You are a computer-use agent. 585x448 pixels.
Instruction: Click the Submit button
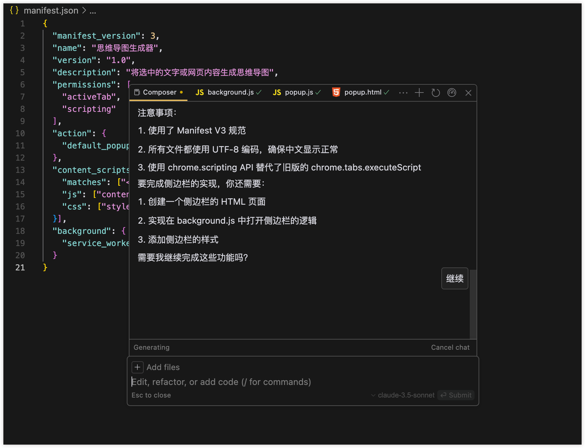(x=456, y=395)
